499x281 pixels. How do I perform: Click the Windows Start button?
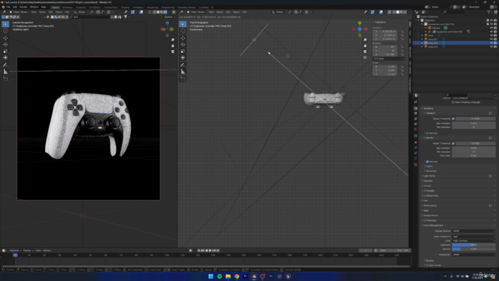click(211, 276)
